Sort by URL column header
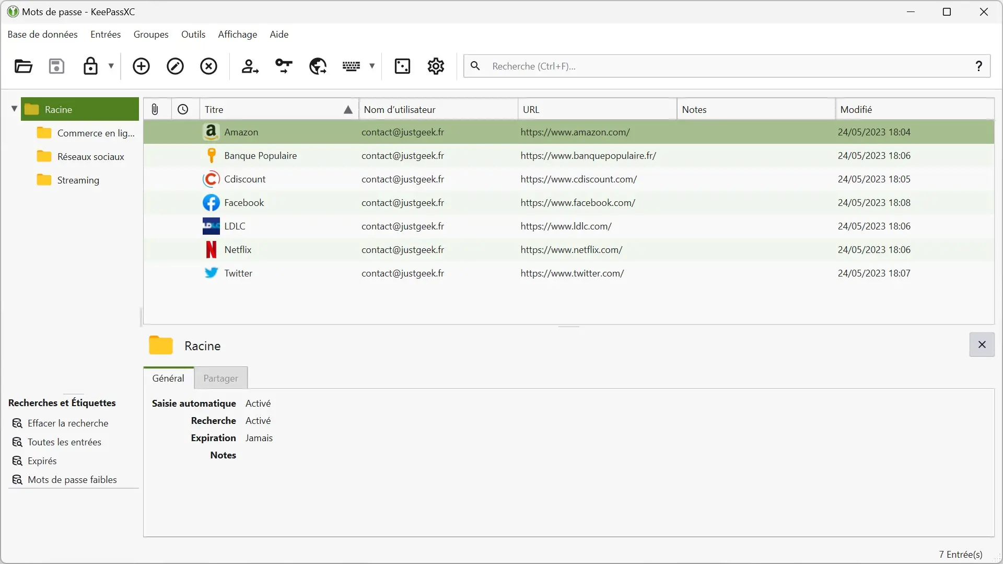Screen dimensions: 1003x564 click(x=597, y=109)
